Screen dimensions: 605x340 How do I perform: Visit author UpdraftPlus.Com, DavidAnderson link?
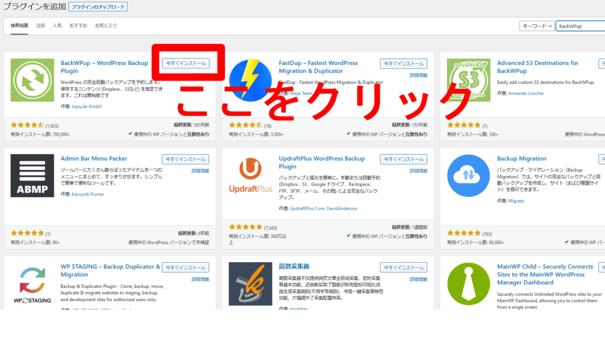(x=324, y=208)
